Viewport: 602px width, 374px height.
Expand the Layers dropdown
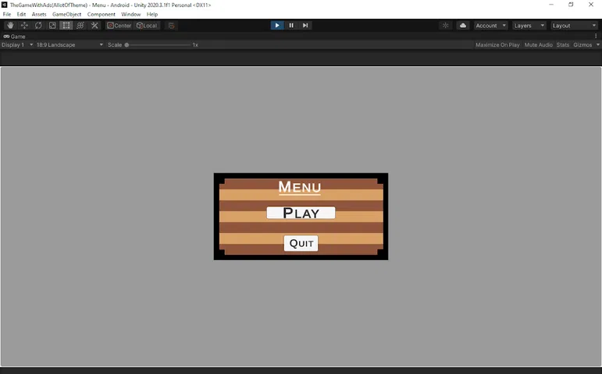tap(529, 26)
